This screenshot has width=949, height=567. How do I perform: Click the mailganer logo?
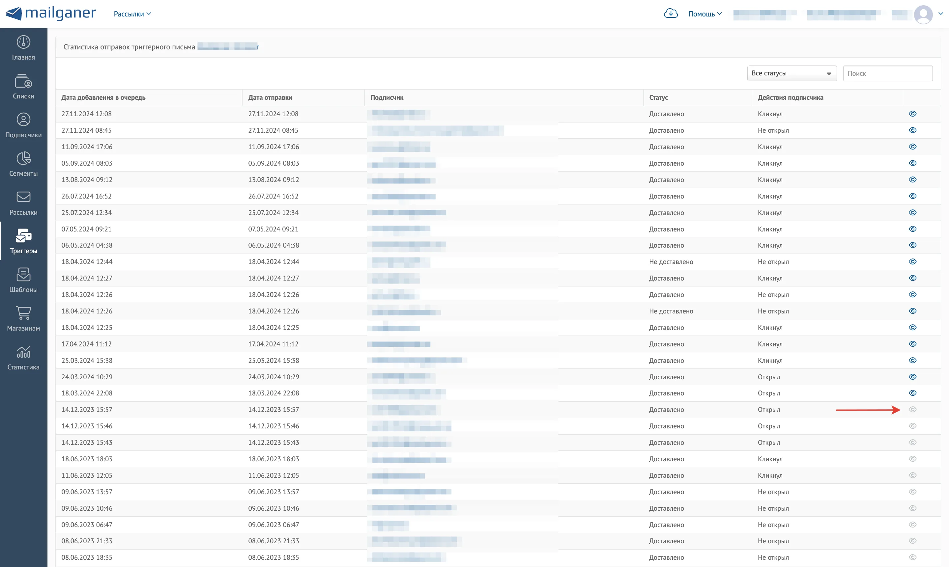pyautogui.click(x=51, y=13)
